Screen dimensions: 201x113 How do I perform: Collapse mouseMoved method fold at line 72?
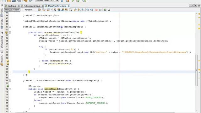(x=10, y=89)
